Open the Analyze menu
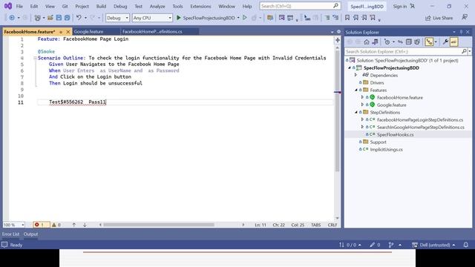Screen dimensions: 475x267 (157, 6)
